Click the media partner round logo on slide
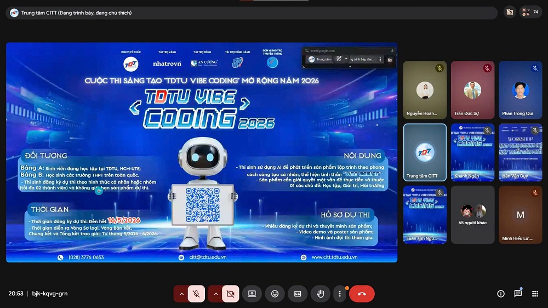The height and width of the screenshot is (308, 548). tap(272, 62)
